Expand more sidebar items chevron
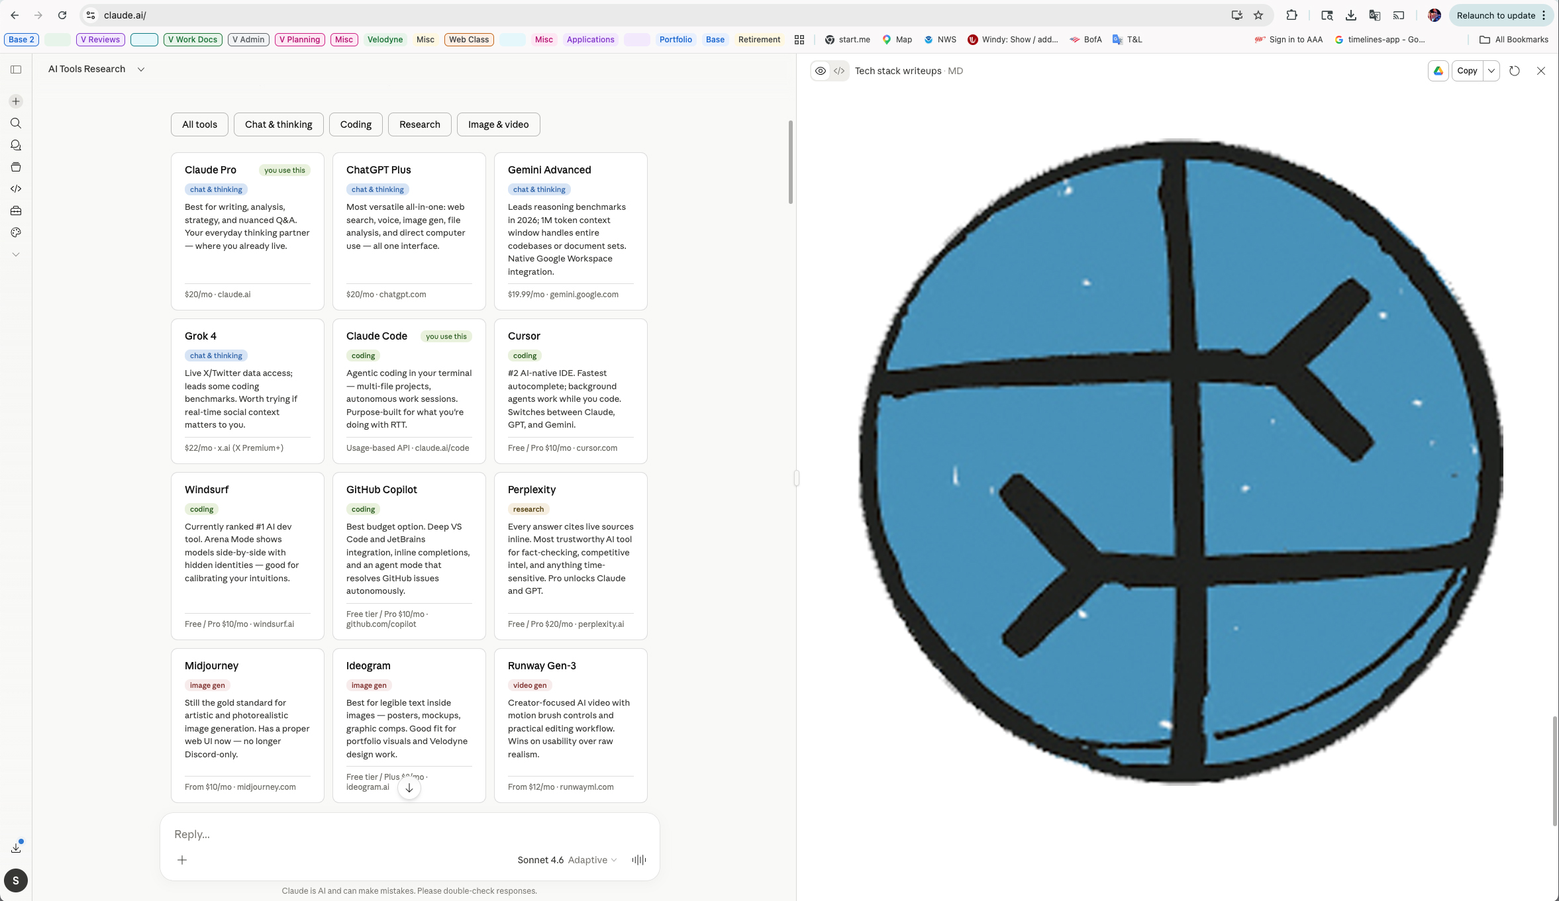1559x901 pixels. point(16,254)
